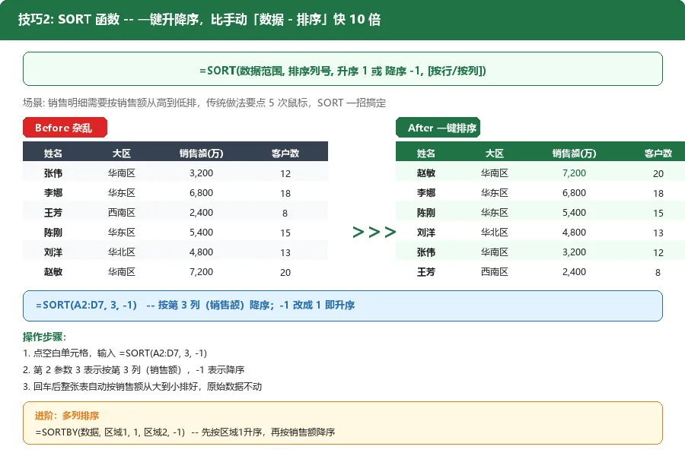This screenshot has height=456, width=685.
Task: Pick 王芳 in the After table
Action: [x=426, y=272]
